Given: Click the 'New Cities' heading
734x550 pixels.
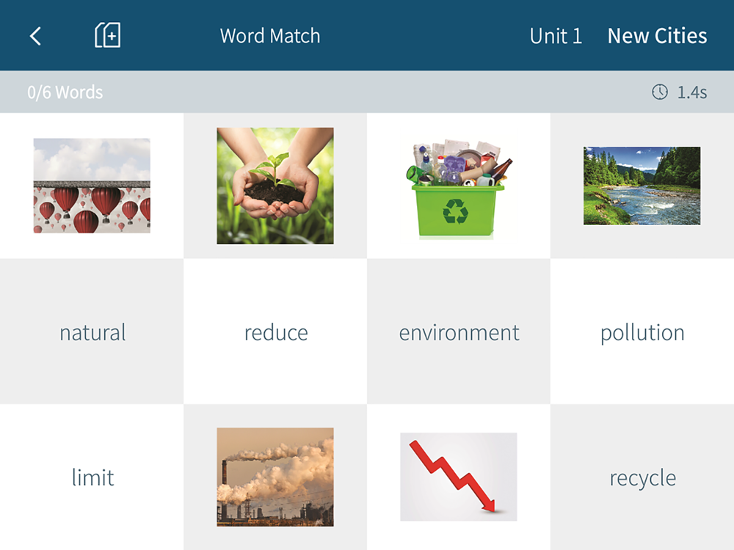Looking at the screenshot, I should tap(657, 36).
